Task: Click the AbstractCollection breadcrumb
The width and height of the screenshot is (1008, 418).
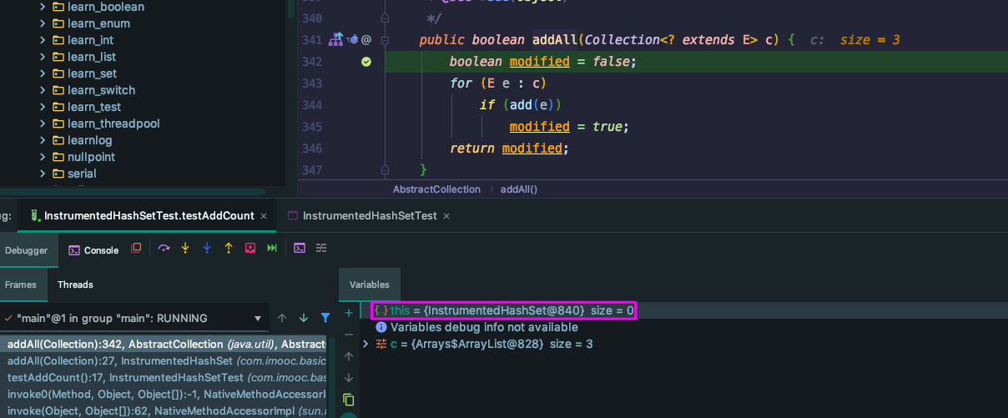Action: pos(436,189)
